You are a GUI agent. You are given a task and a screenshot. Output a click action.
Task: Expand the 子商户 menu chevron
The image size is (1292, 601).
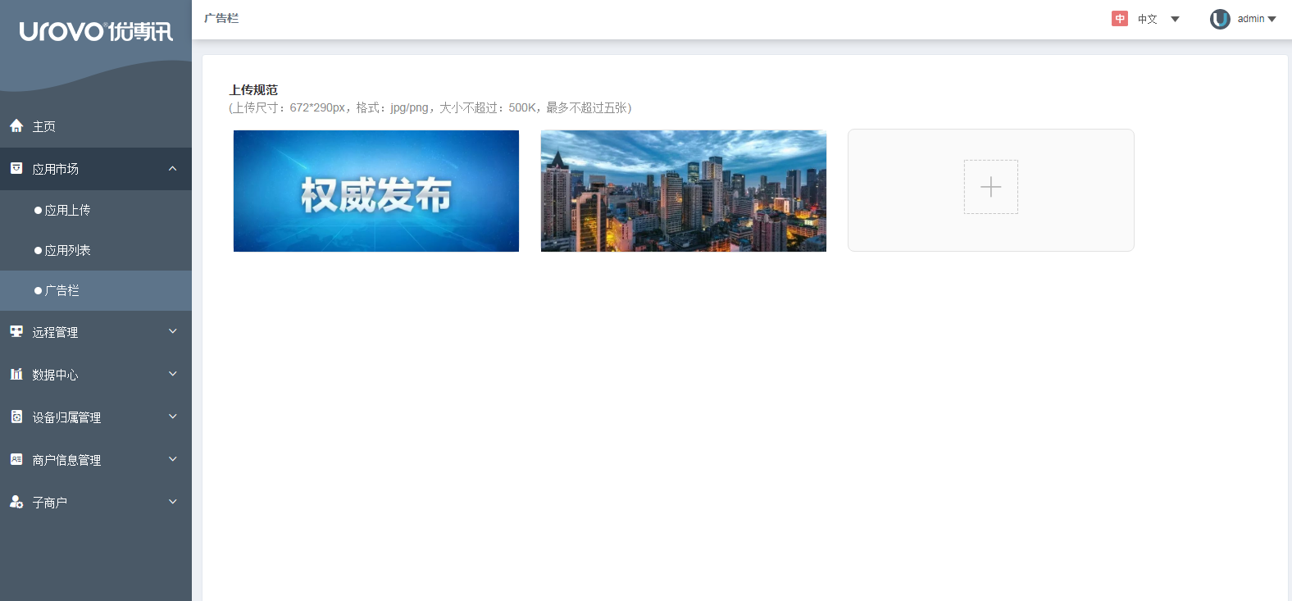(172, 502)
